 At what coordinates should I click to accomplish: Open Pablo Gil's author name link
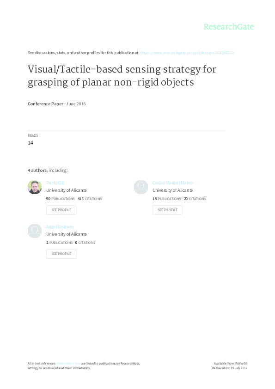(x=55, y=183)
